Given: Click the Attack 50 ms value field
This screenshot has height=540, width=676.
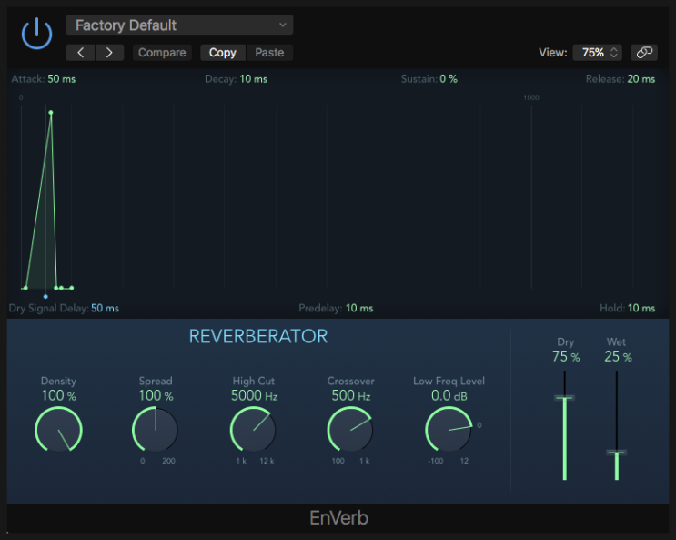Looking at the screenshot, I should point(63,79).
